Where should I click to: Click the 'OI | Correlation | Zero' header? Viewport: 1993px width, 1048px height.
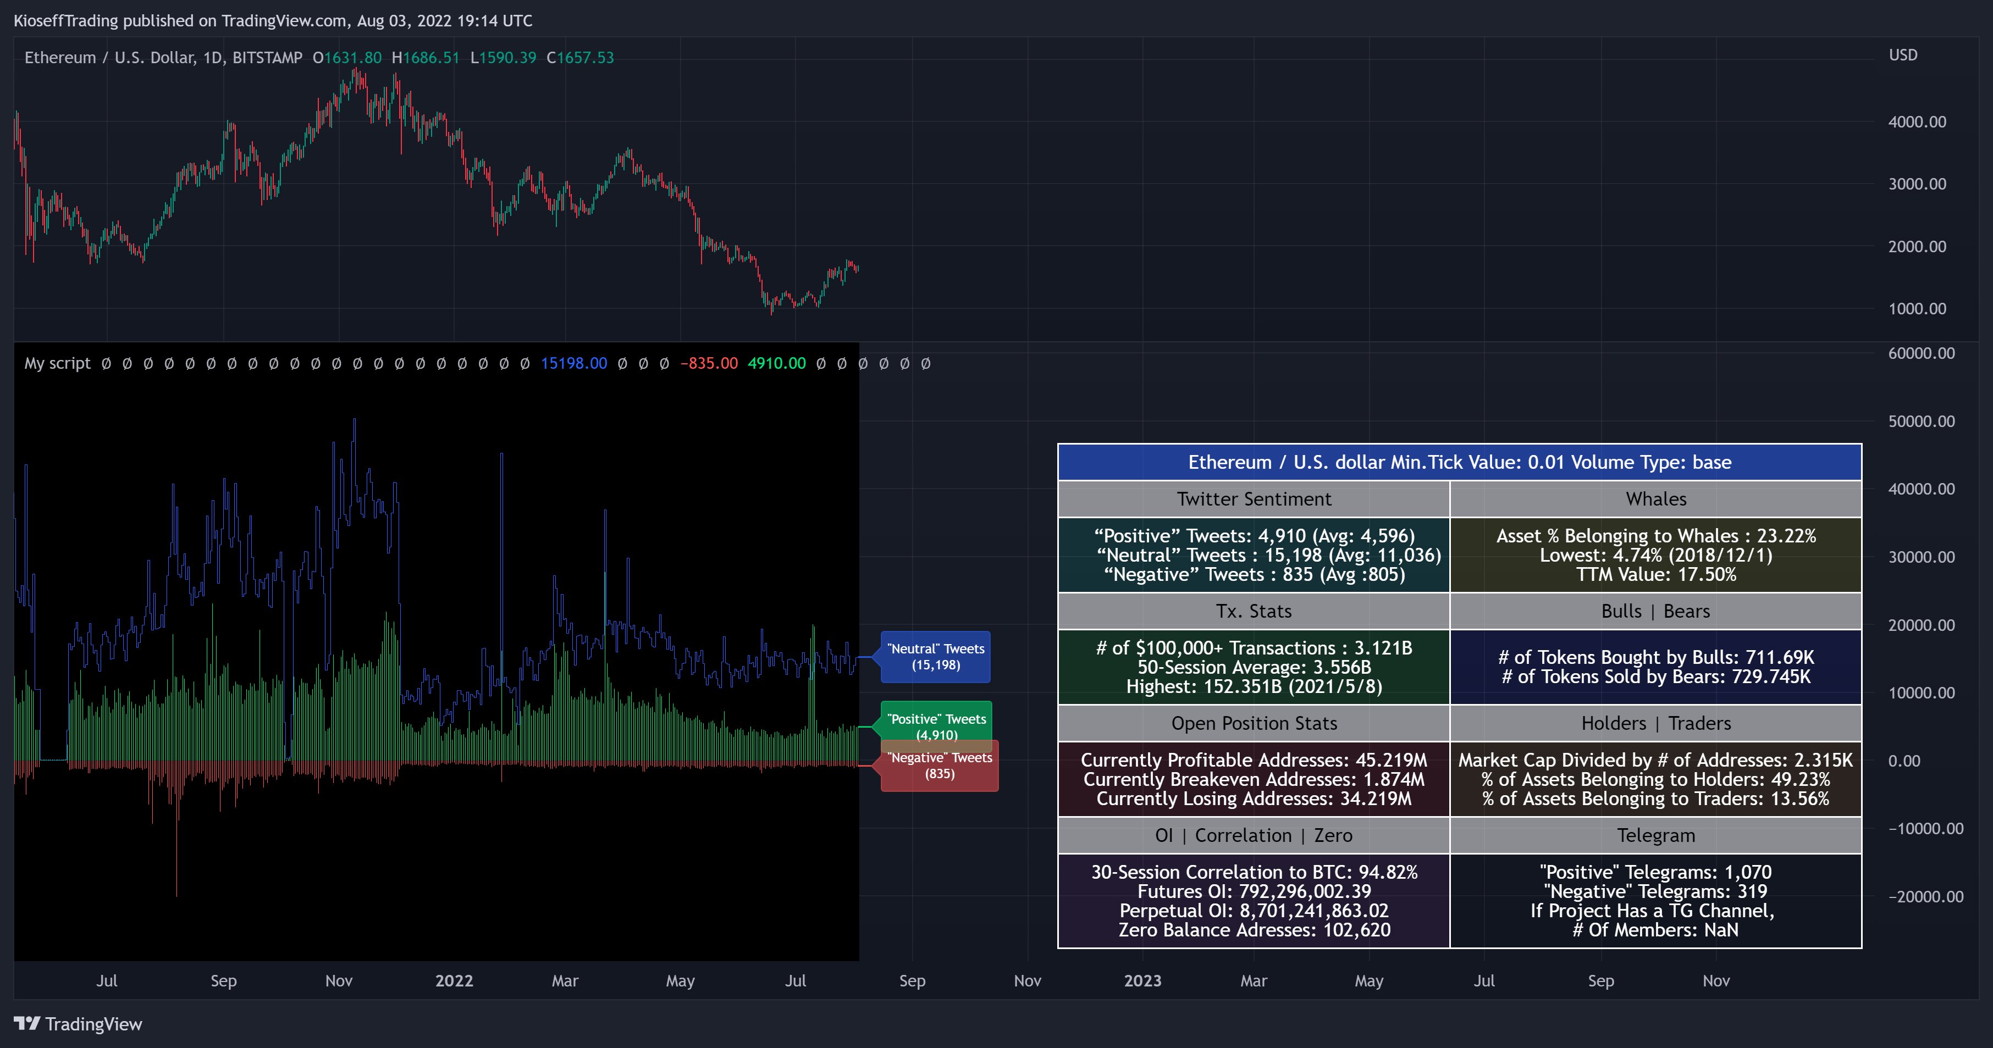click(1254, 835)
